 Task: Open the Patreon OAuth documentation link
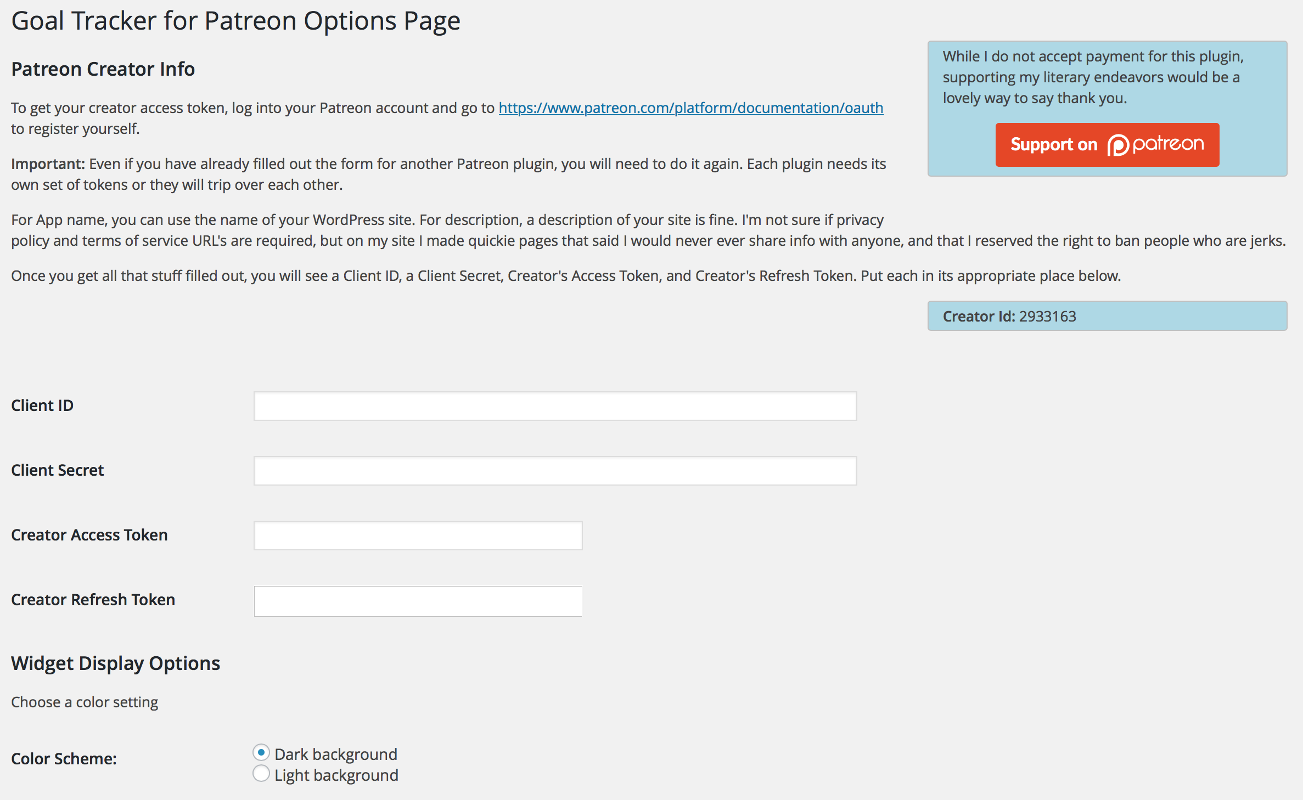[x=691, y=108]
